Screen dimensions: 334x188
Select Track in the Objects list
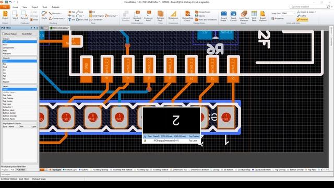point(19,67)
